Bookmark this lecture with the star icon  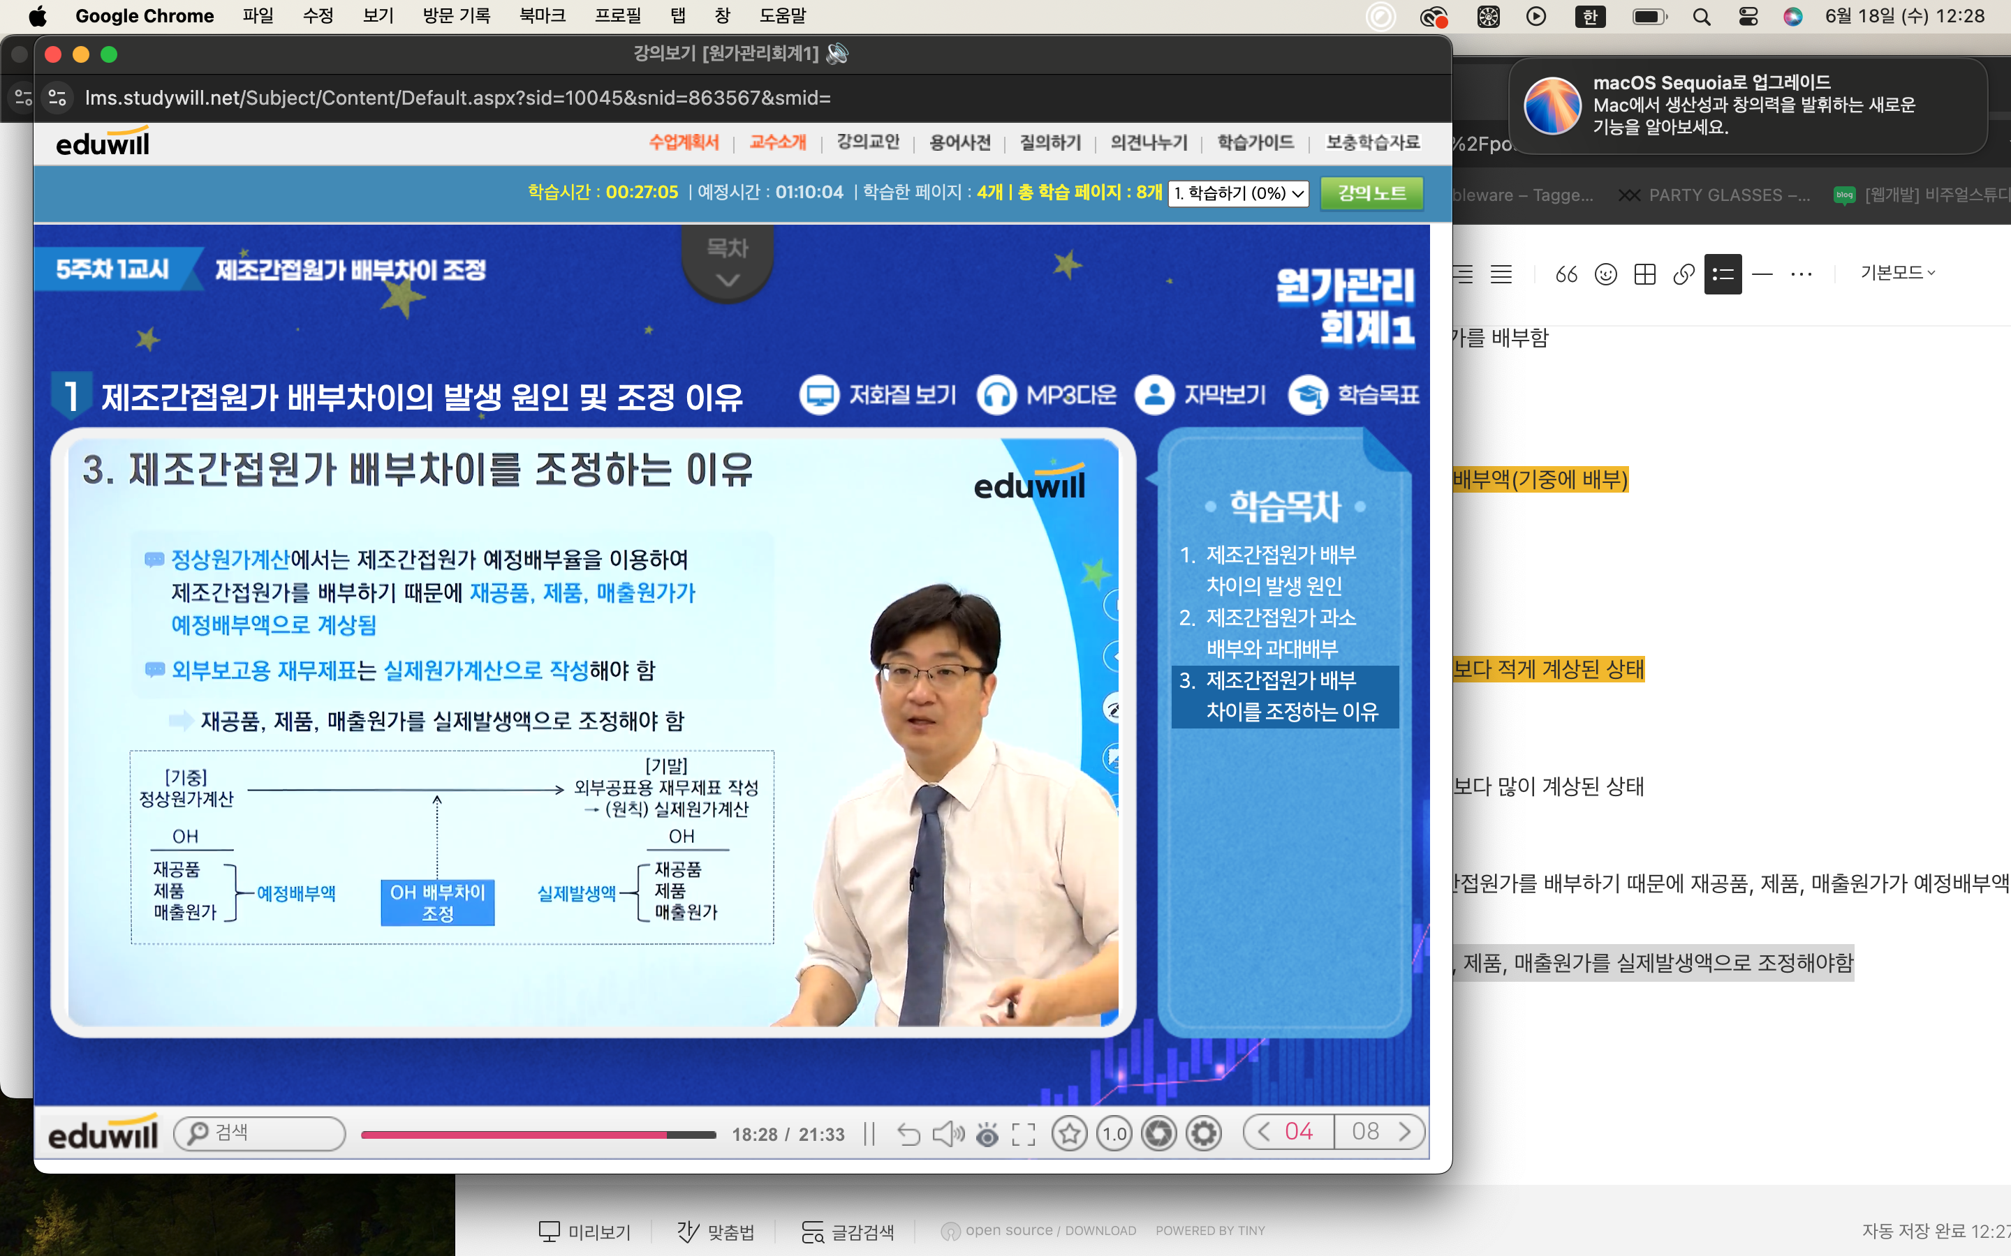click(x=1070, y=1133)
